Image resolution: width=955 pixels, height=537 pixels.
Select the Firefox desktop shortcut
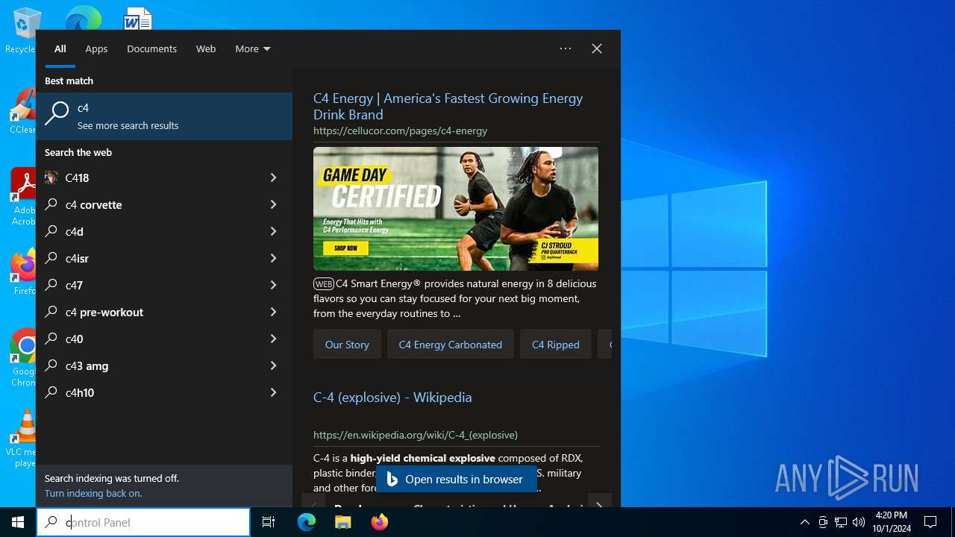22,273
